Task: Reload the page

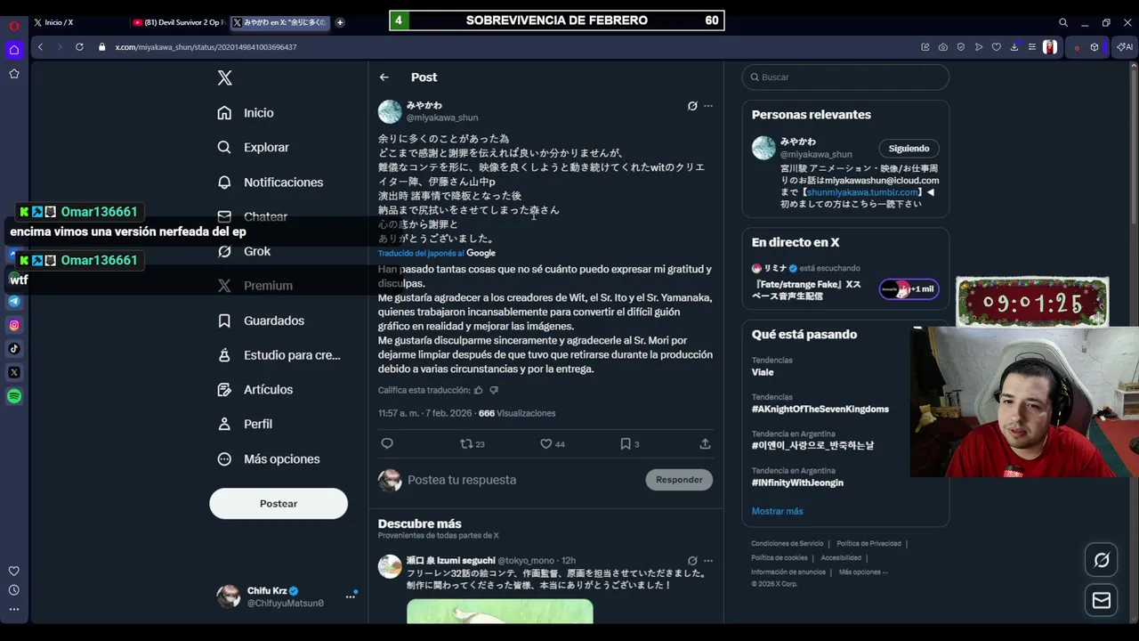Action: 79,47
